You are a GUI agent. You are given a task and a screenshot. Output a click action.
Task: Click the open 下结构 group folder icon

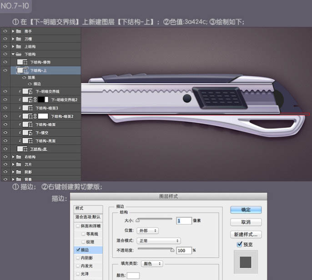[19, 54]
